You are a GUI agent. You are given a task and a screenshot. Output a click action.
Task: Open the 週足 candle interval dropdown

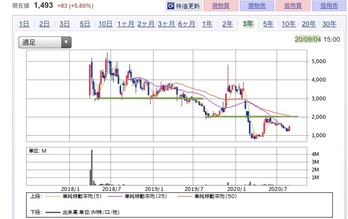point(45,42)
